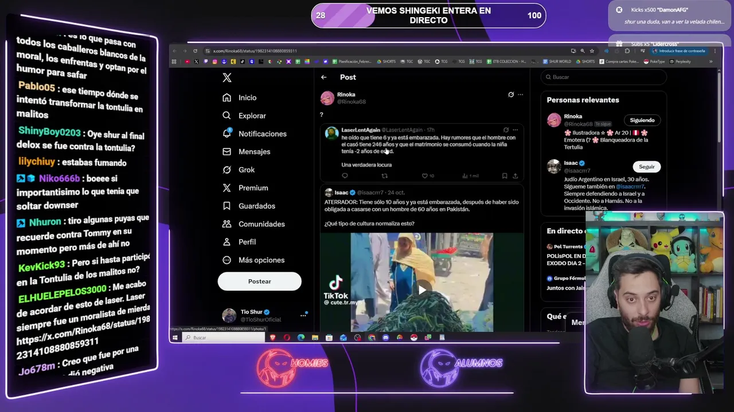The height and width of the screenshot is (412, 734).
Task: Open Brave browser from the taskbar
Action: tap(273, 338)
